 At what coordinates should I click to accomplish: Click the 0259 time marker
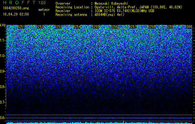point(170,27)
